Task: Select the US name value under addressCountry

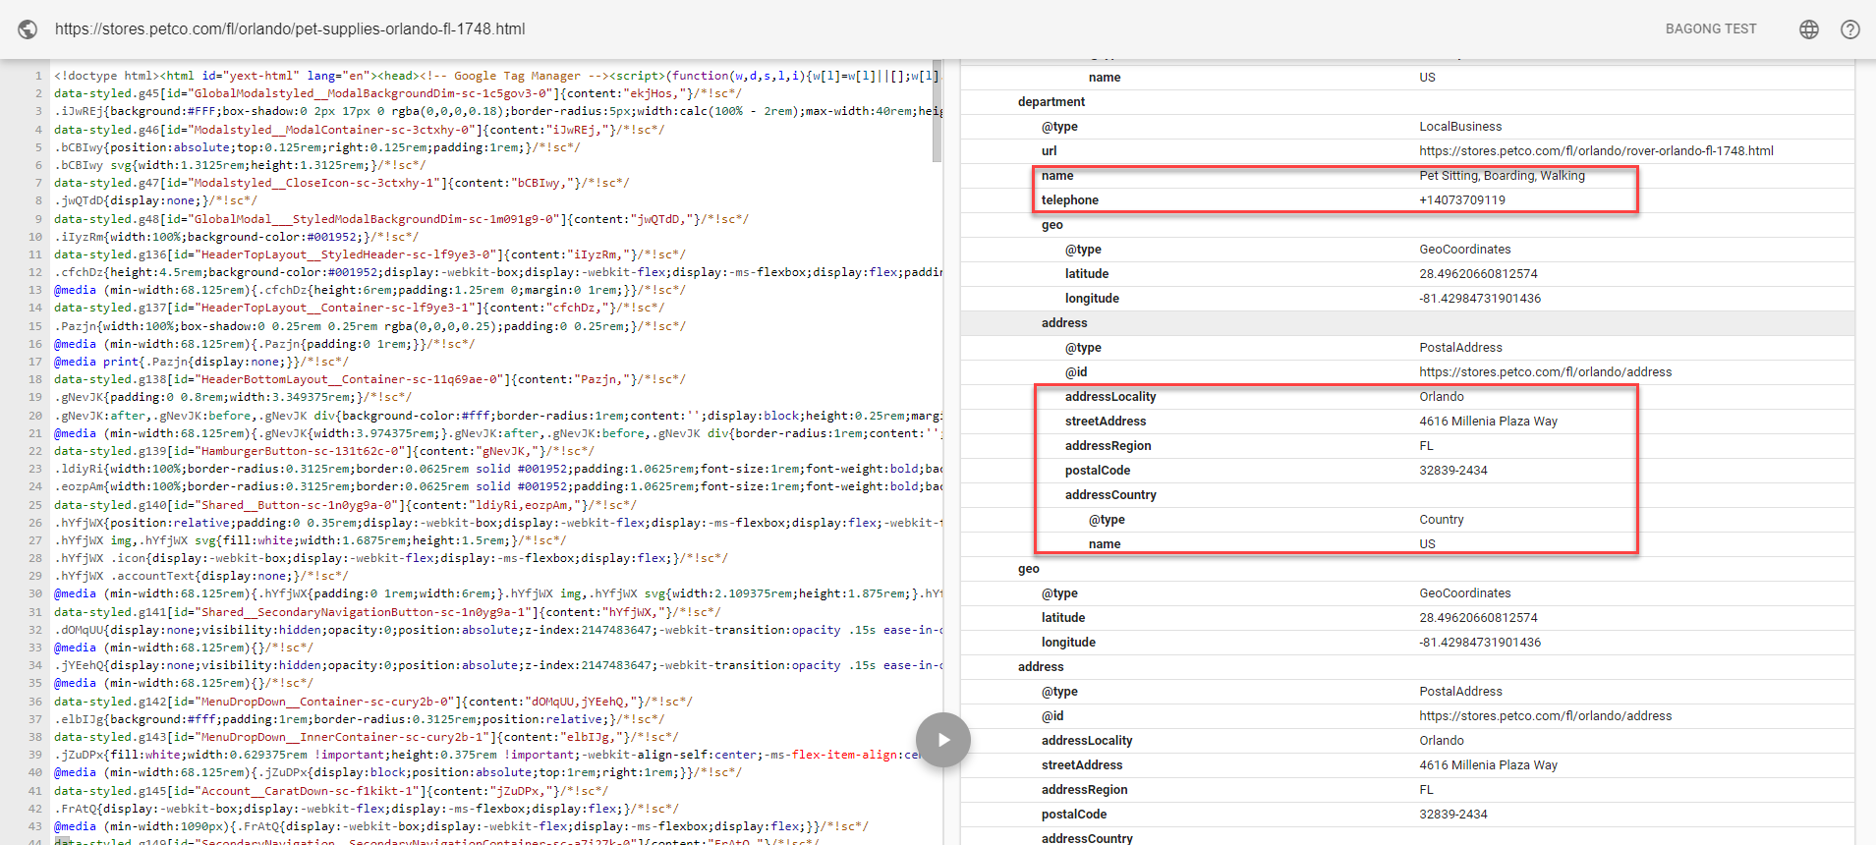Action: 1427,544
